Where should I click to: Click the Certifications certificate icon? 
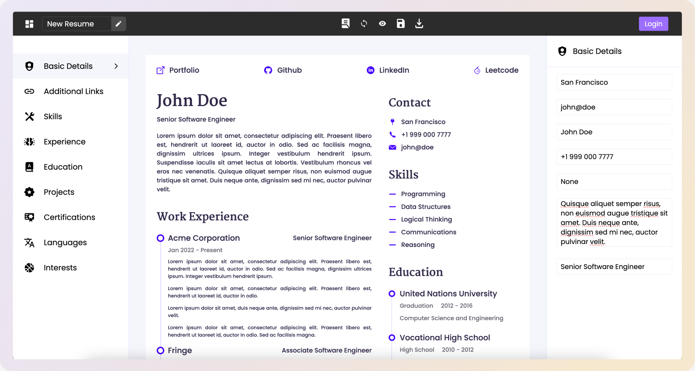pos(29,217)
